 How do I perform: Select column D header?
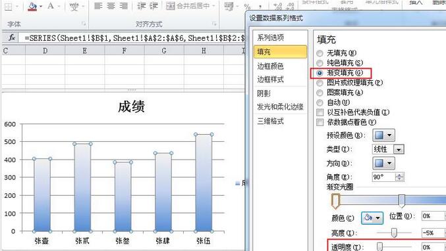pyautogui.click(x=45, y=51)
